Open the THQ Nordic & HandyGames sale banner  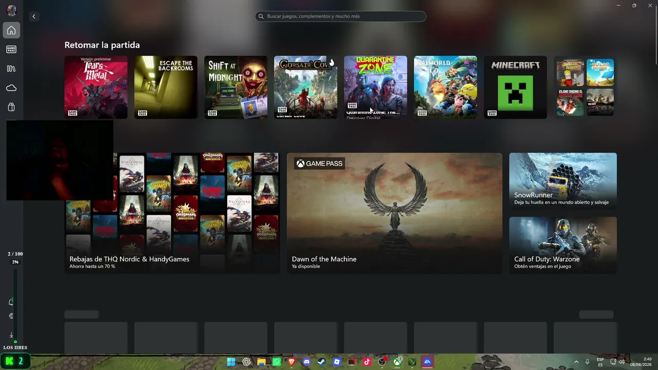(172, 213)
